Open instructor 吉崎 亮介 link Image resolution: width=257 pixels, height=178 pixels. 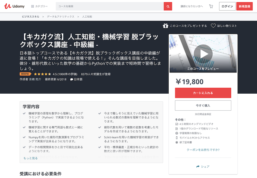(35, 79)
